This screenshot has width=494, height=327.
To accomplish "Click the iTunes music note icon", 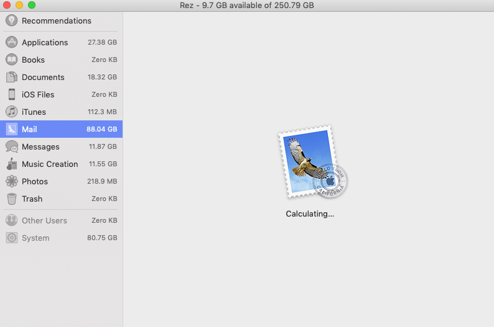I will (x=12, y=112).
